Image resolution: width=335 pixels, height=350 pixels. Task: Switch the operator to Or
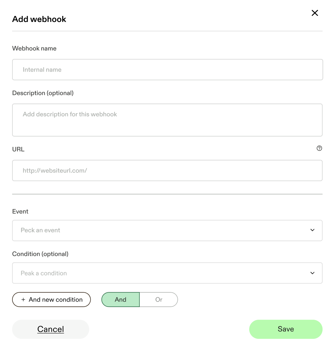(x=159, y=300)
